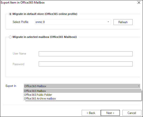The image size is (143, 117).
Task: Proceed with the Next button
Action: pyautogui.click(x=110, y=113)
